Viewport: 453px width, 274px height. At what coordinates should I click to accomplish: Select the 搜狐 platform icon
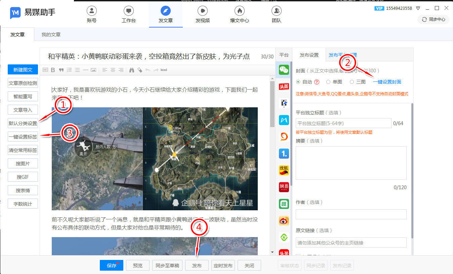point(284,170)
